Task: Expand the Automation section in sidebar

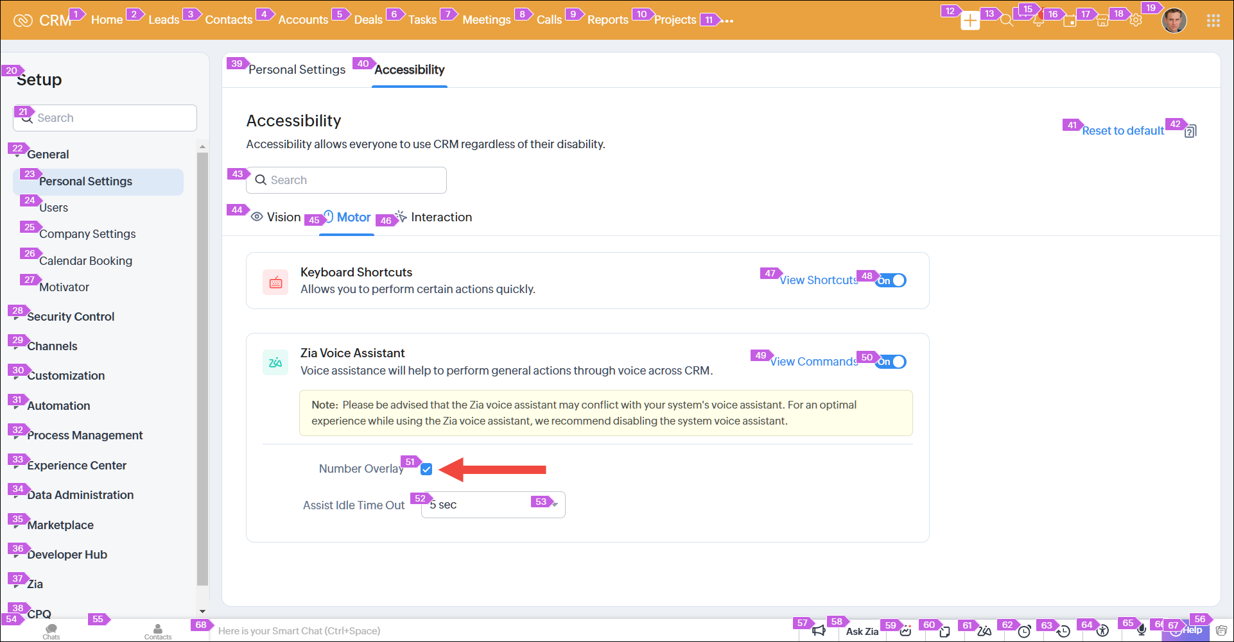Action: point(58,406)
